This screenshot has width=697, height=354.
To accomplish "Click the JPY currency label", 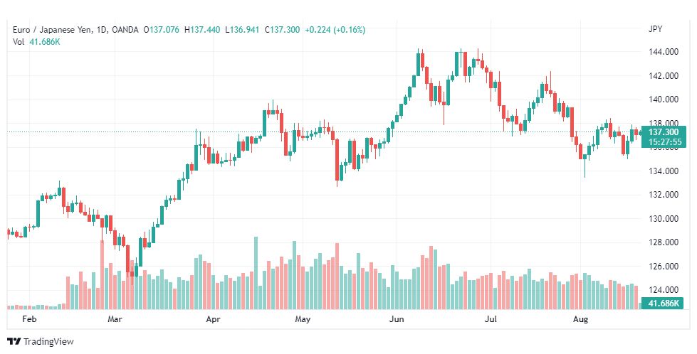I will coord(655,29).
